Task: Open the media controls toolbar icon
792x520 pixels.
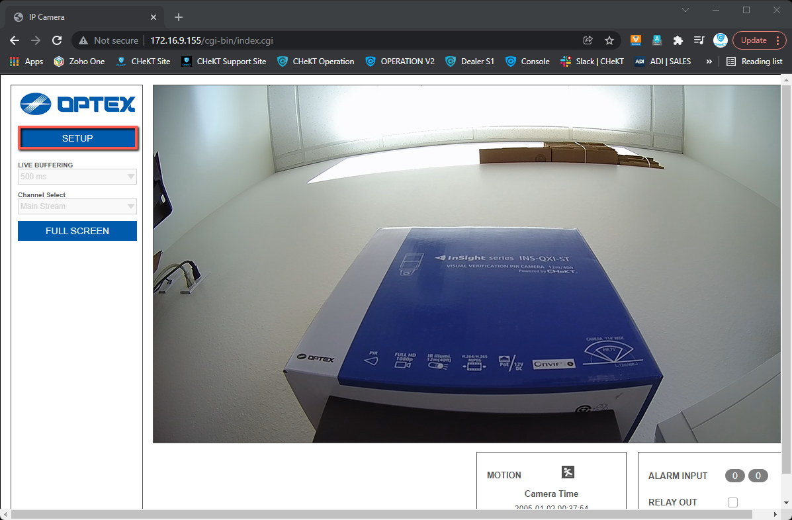Action: coord(699,40)
